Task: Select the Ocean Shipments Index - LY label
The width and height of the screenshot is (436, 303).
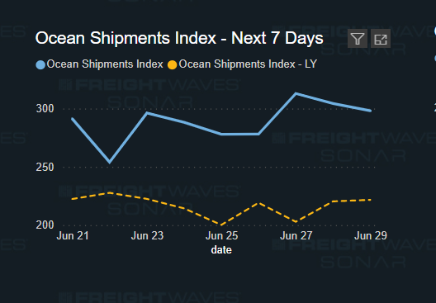Action: click(x=248, y=64)
